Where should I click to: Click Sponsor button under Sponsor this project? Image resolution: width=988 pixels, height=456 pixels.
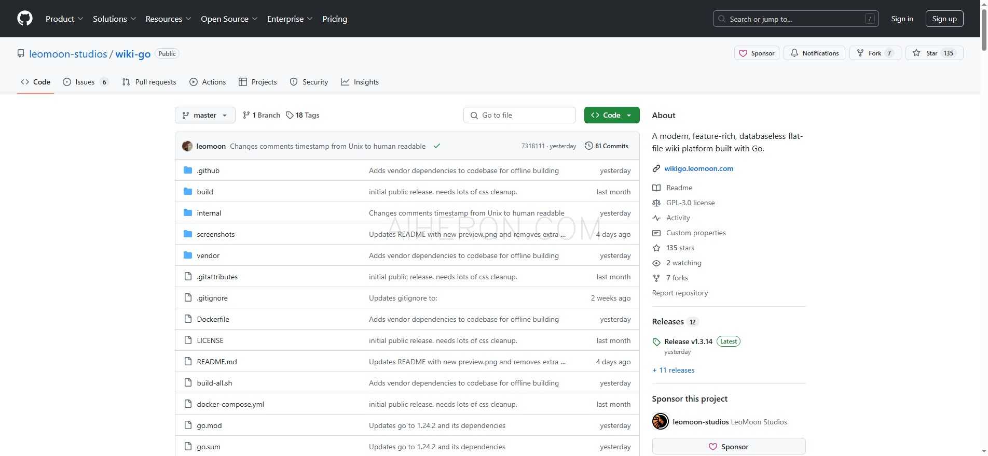pos(729,446)
